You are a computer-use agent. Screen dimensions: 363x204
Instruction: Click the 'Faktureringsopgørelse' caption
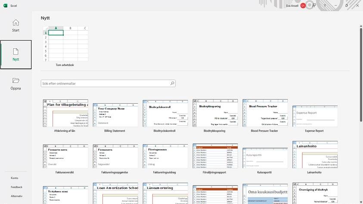coord(115,172)
